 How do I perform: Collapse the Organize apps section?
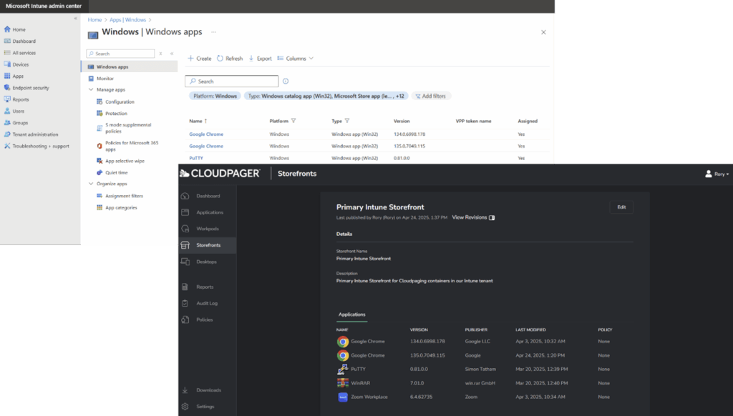click(x=91, y=184)
